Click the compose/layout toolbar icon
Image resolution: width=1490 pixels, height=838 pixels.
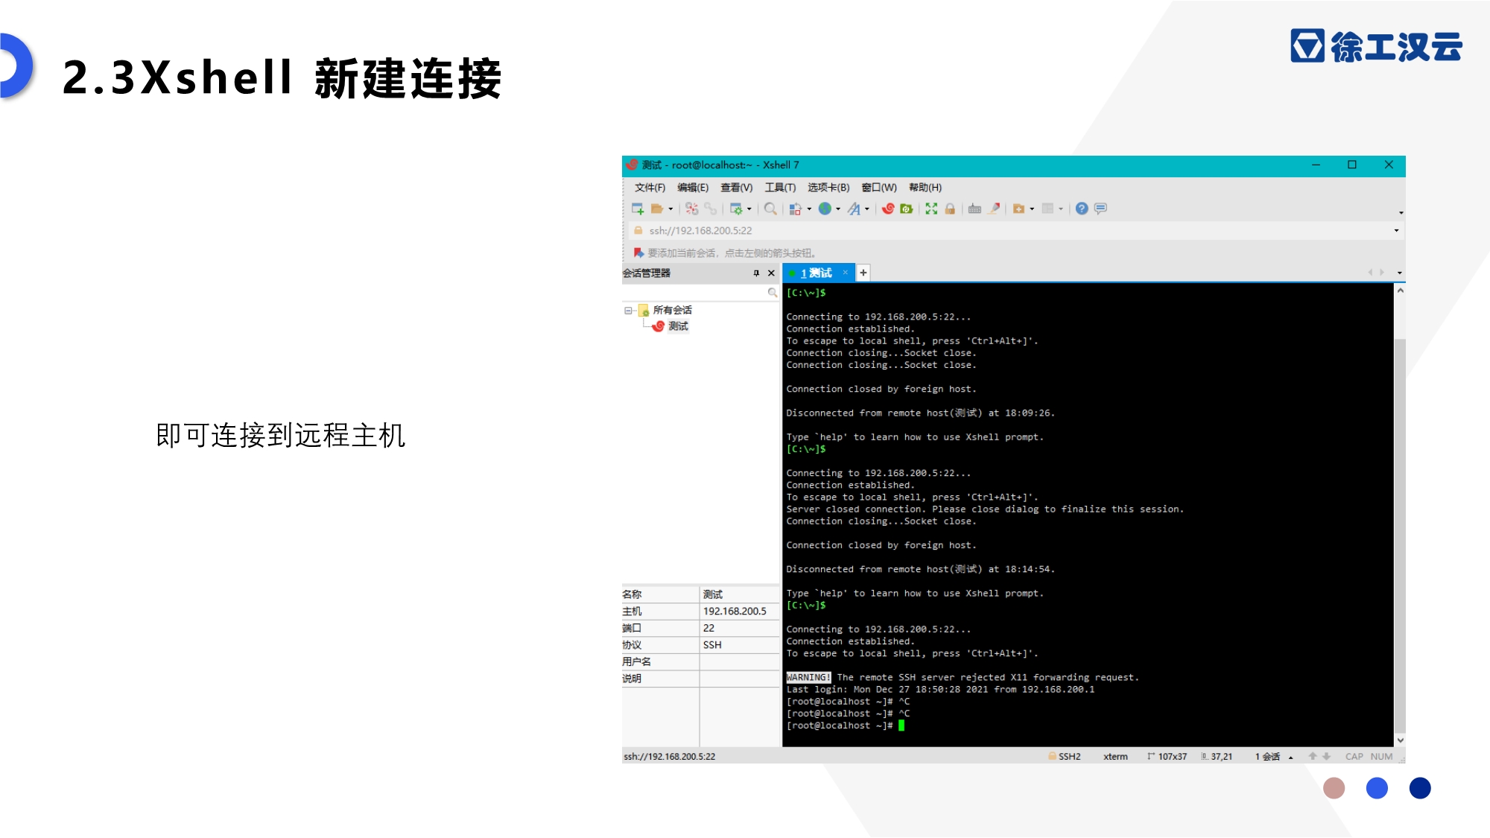(x=795, y=209)
